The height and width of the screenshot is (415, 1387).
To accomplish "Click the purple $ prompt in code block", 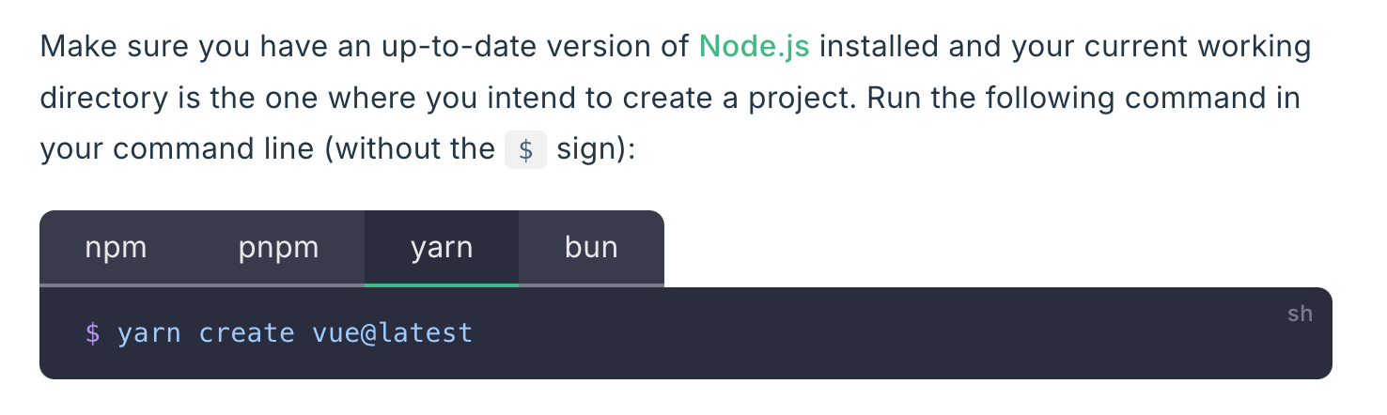I will point(92,333).
